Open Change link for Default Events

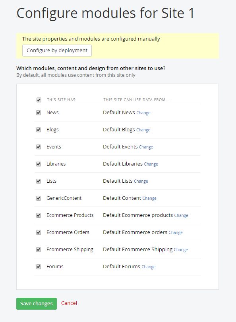click(146, 147)
